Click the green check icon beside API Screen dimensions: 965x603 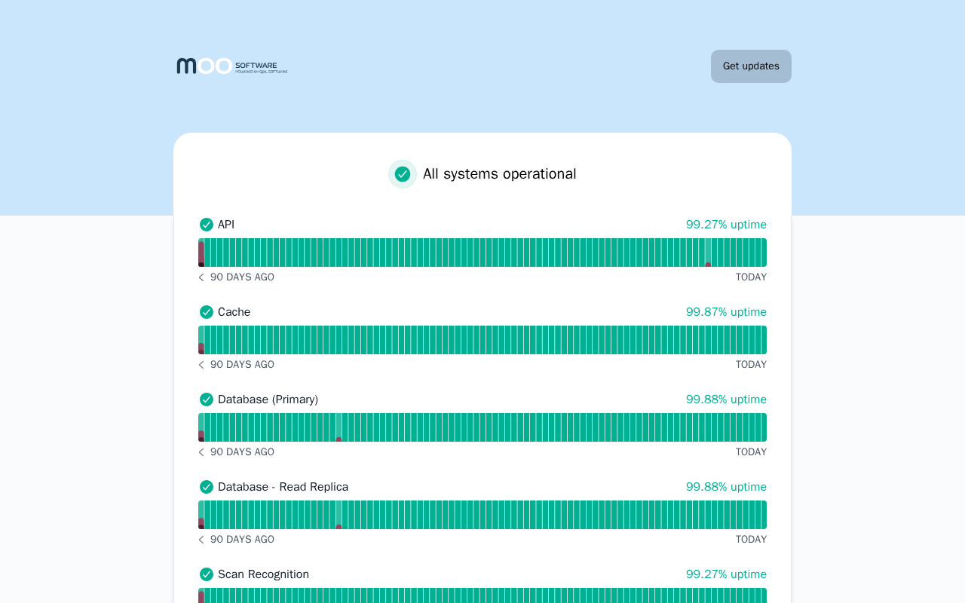[x=207, y=225]
